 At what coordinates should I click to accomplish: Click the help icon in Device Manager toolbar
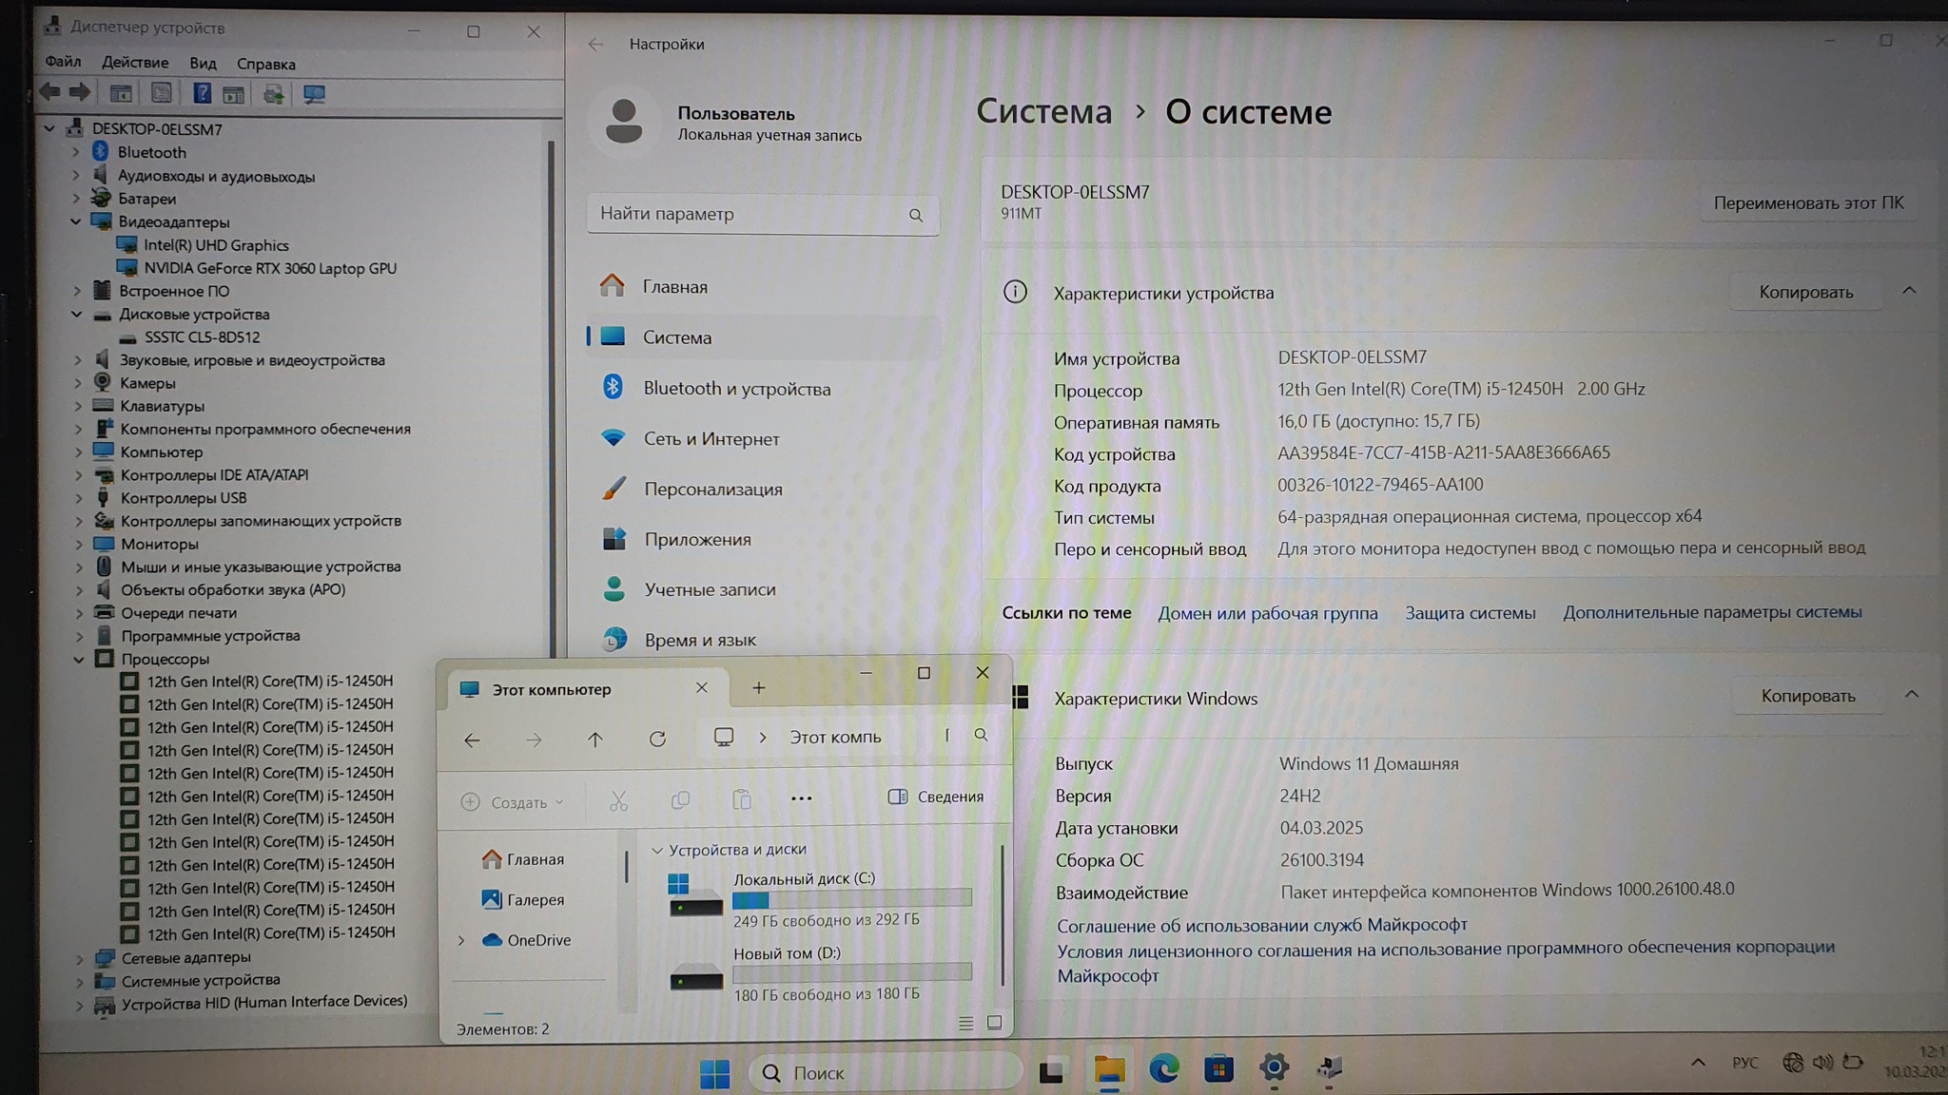(202, 93)
